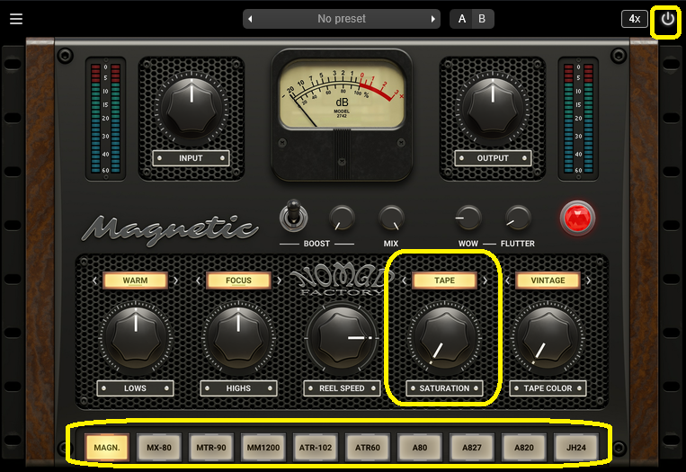
Task: Click the BOOST amount knob
Action: pos(342,218)
